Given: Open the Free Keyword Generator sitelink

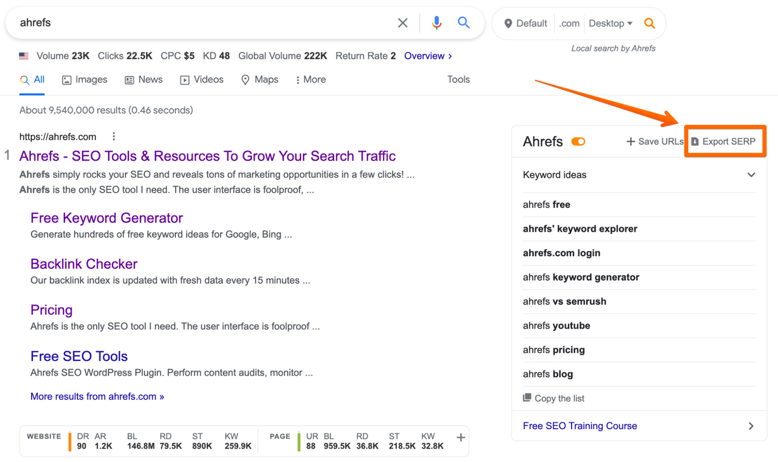Looking at the screenshot, I should click(x=107, y=218).
